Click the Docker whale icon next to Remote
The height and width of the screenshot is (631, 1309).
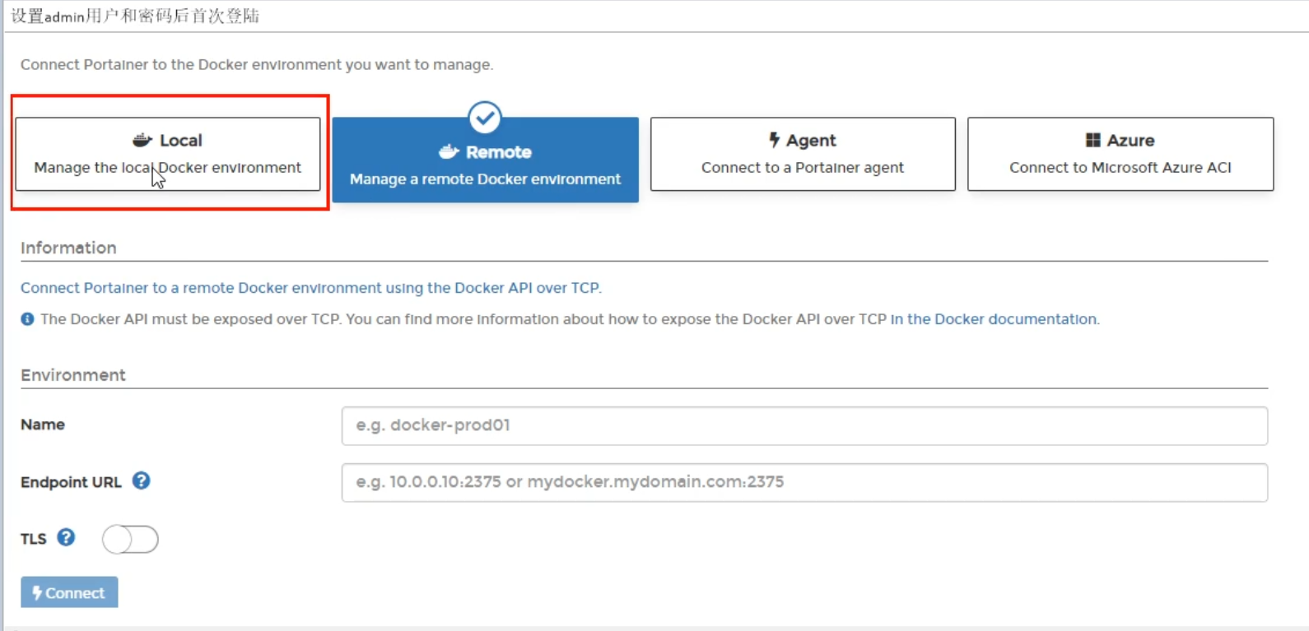pyautogui.click(x=449, y=151)
